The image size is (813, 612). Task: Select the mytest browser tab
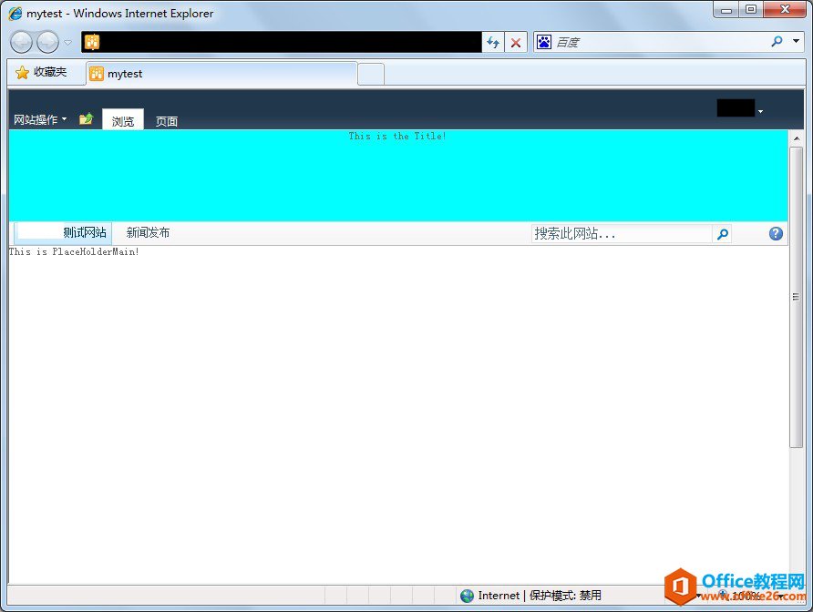221,74
